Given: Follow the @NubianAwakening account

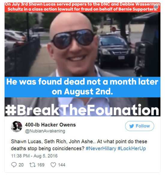Looking at the screenshot, I should click(139, 126).
